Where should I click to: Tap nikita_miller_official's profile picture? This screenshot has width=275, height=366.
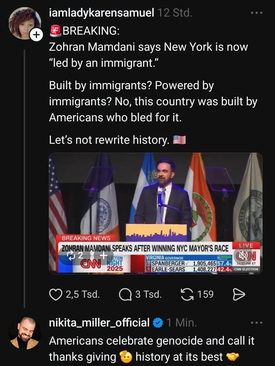(25, 333)
